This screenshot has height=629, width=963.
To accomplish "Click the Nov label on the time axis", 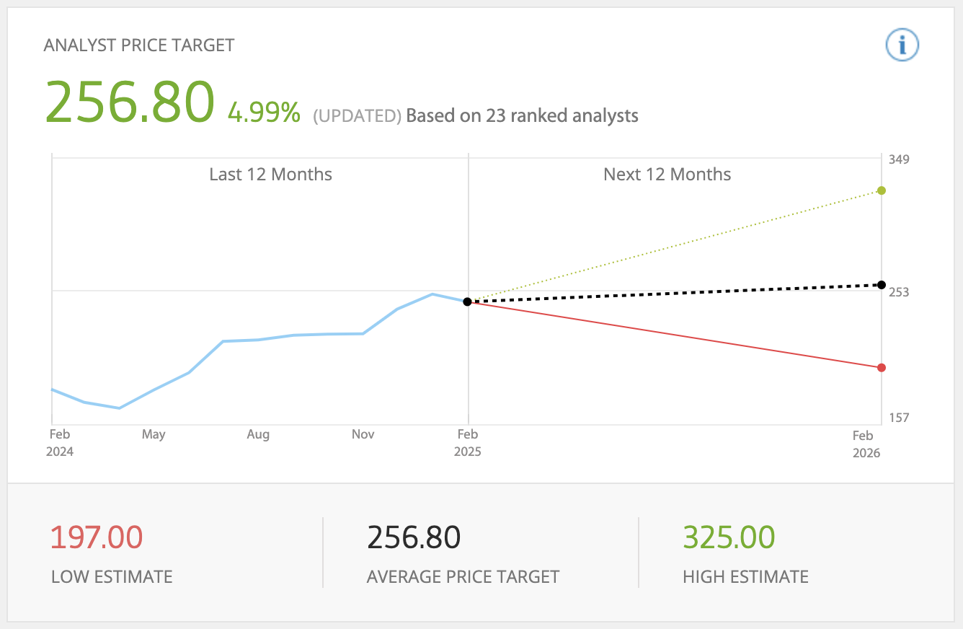I will click(363, 434).
